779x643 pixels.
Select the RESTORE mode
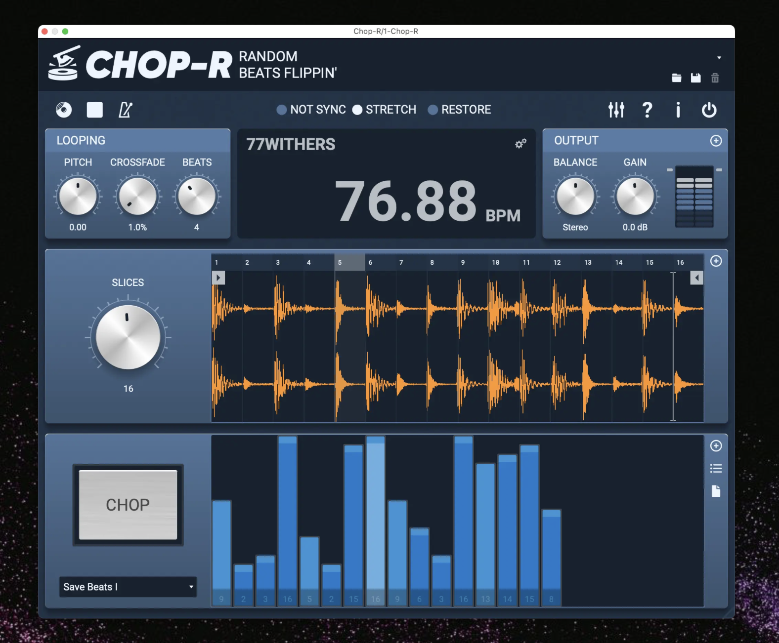point(459,110)
